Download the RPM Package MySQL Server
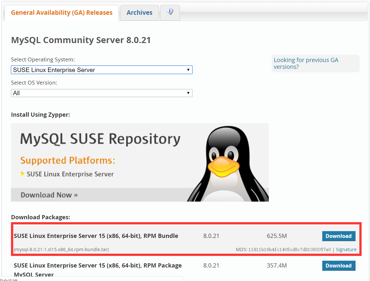This screenshot has height=281, width=370. point(339,266)
